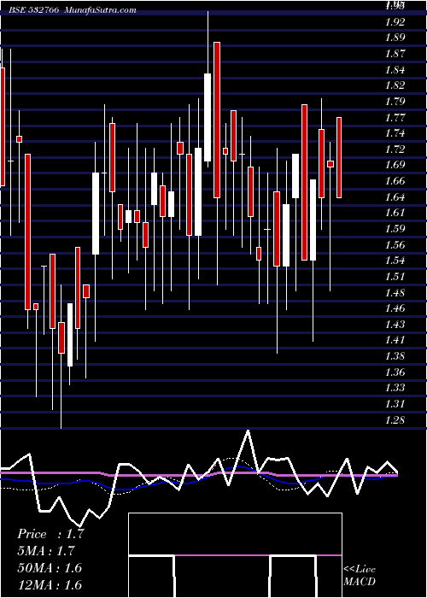
Task: Select the 1.31 price axis label
Action: click(395, 403)
